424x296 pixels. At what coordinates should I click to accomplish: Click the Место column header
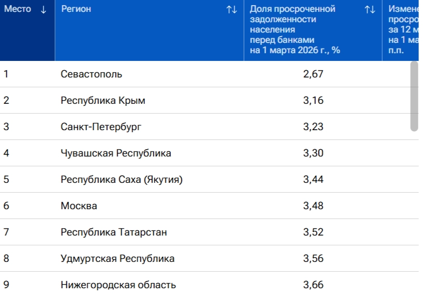point(17,9)
